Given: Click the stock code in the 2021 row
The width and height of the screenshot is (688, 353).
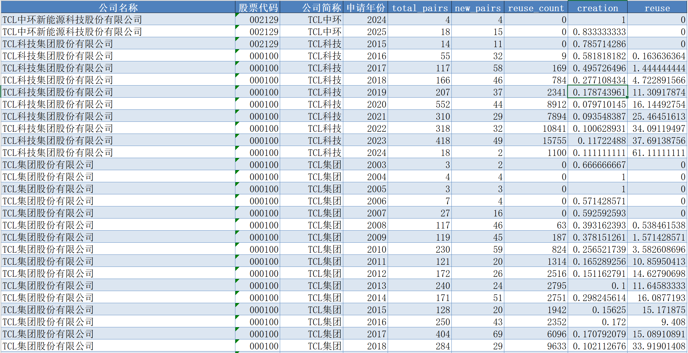Looking at the screenshot, I should 258,116.
